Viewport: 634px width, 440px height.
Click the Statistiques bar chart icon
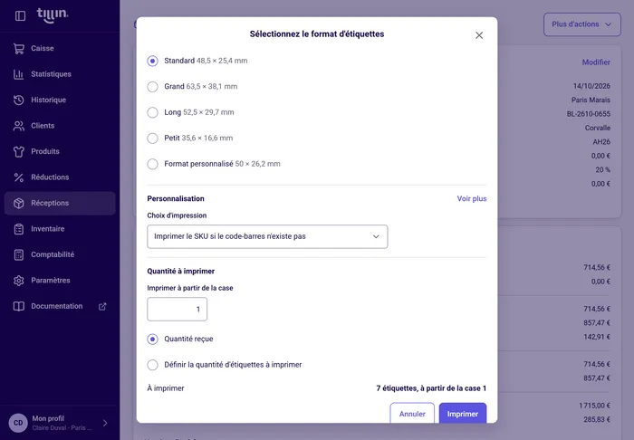(19, 74)
